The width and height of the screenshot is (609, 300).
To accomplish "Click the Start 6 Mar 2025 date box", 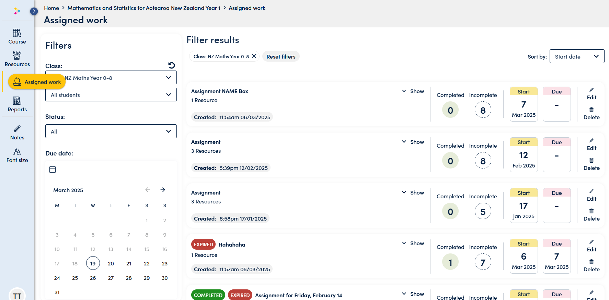I will pos(524,256).
